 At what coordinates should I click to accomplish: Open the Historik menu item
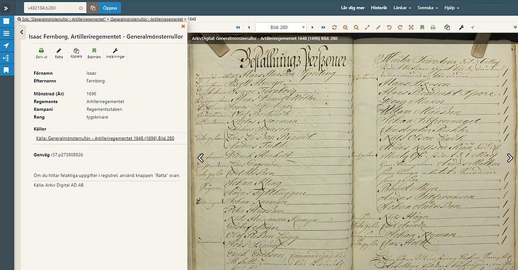tap(379, 8)
